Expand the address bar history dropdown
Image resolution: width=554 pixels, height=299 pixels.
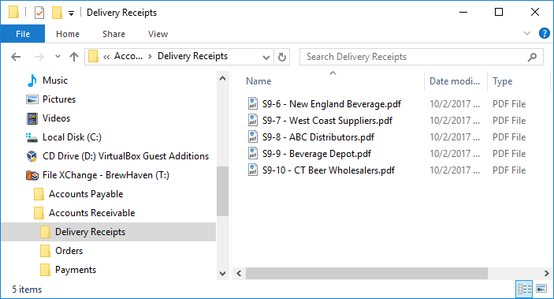click(266, 57)
